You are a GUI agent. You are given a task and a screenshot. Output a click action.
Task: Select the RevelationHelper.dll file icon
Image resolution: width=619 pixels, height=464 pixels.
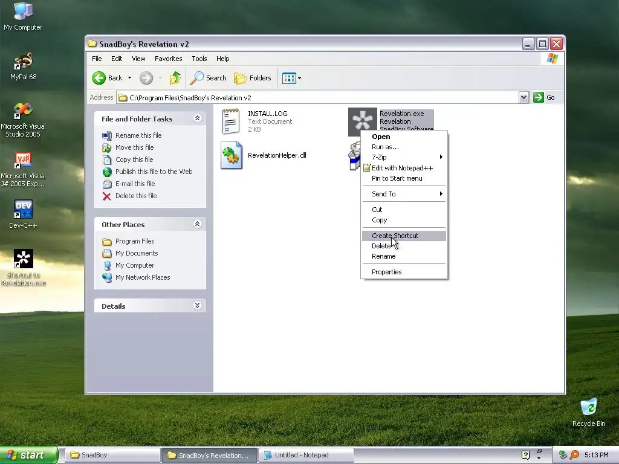pyautogui.click(x=232, y=155)
